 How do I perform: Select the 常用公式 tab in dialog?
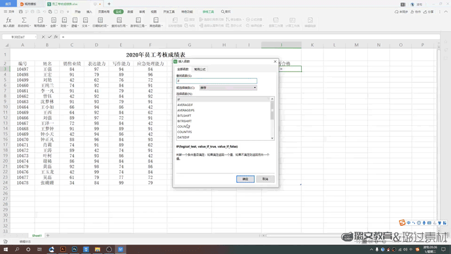point(200,69)
